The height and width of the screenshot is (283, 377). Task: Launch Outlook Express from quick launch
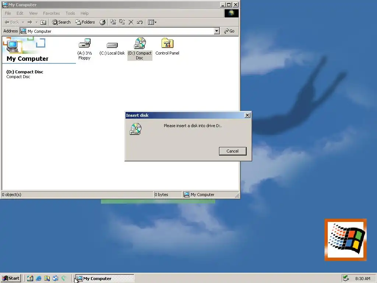coord(55,279)
